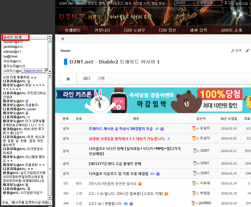Click the user list scroll up arrow
Viewport: 251px width, 207px height.
coord(50,36)
